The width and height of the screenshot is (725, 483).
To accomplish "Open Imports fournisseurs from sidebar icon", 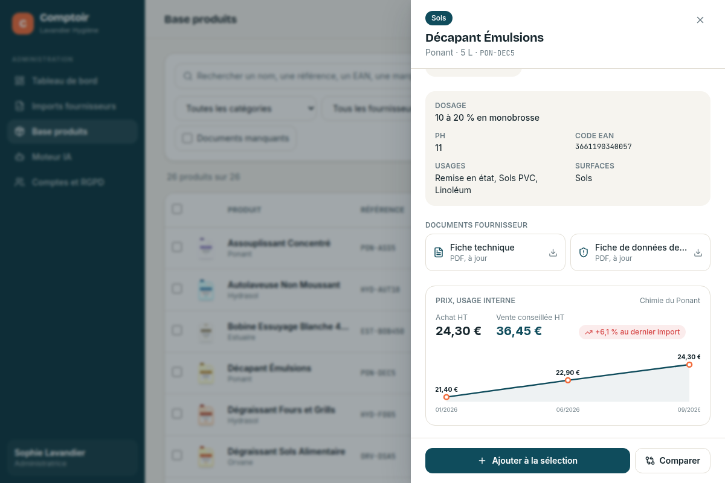I will pyautogui.click(x=20, y=106).
